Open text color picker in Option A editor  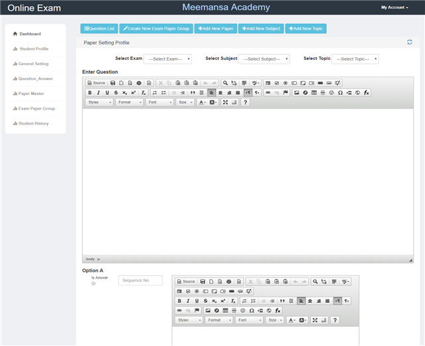tap(292, 320)
